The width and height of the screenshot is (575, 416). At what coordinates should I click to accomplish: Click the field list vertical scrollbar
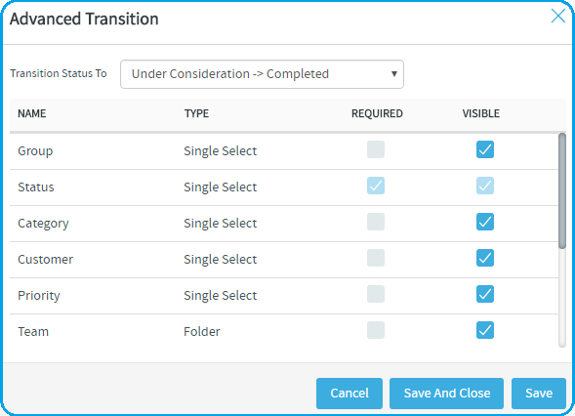tap(562, 190)
